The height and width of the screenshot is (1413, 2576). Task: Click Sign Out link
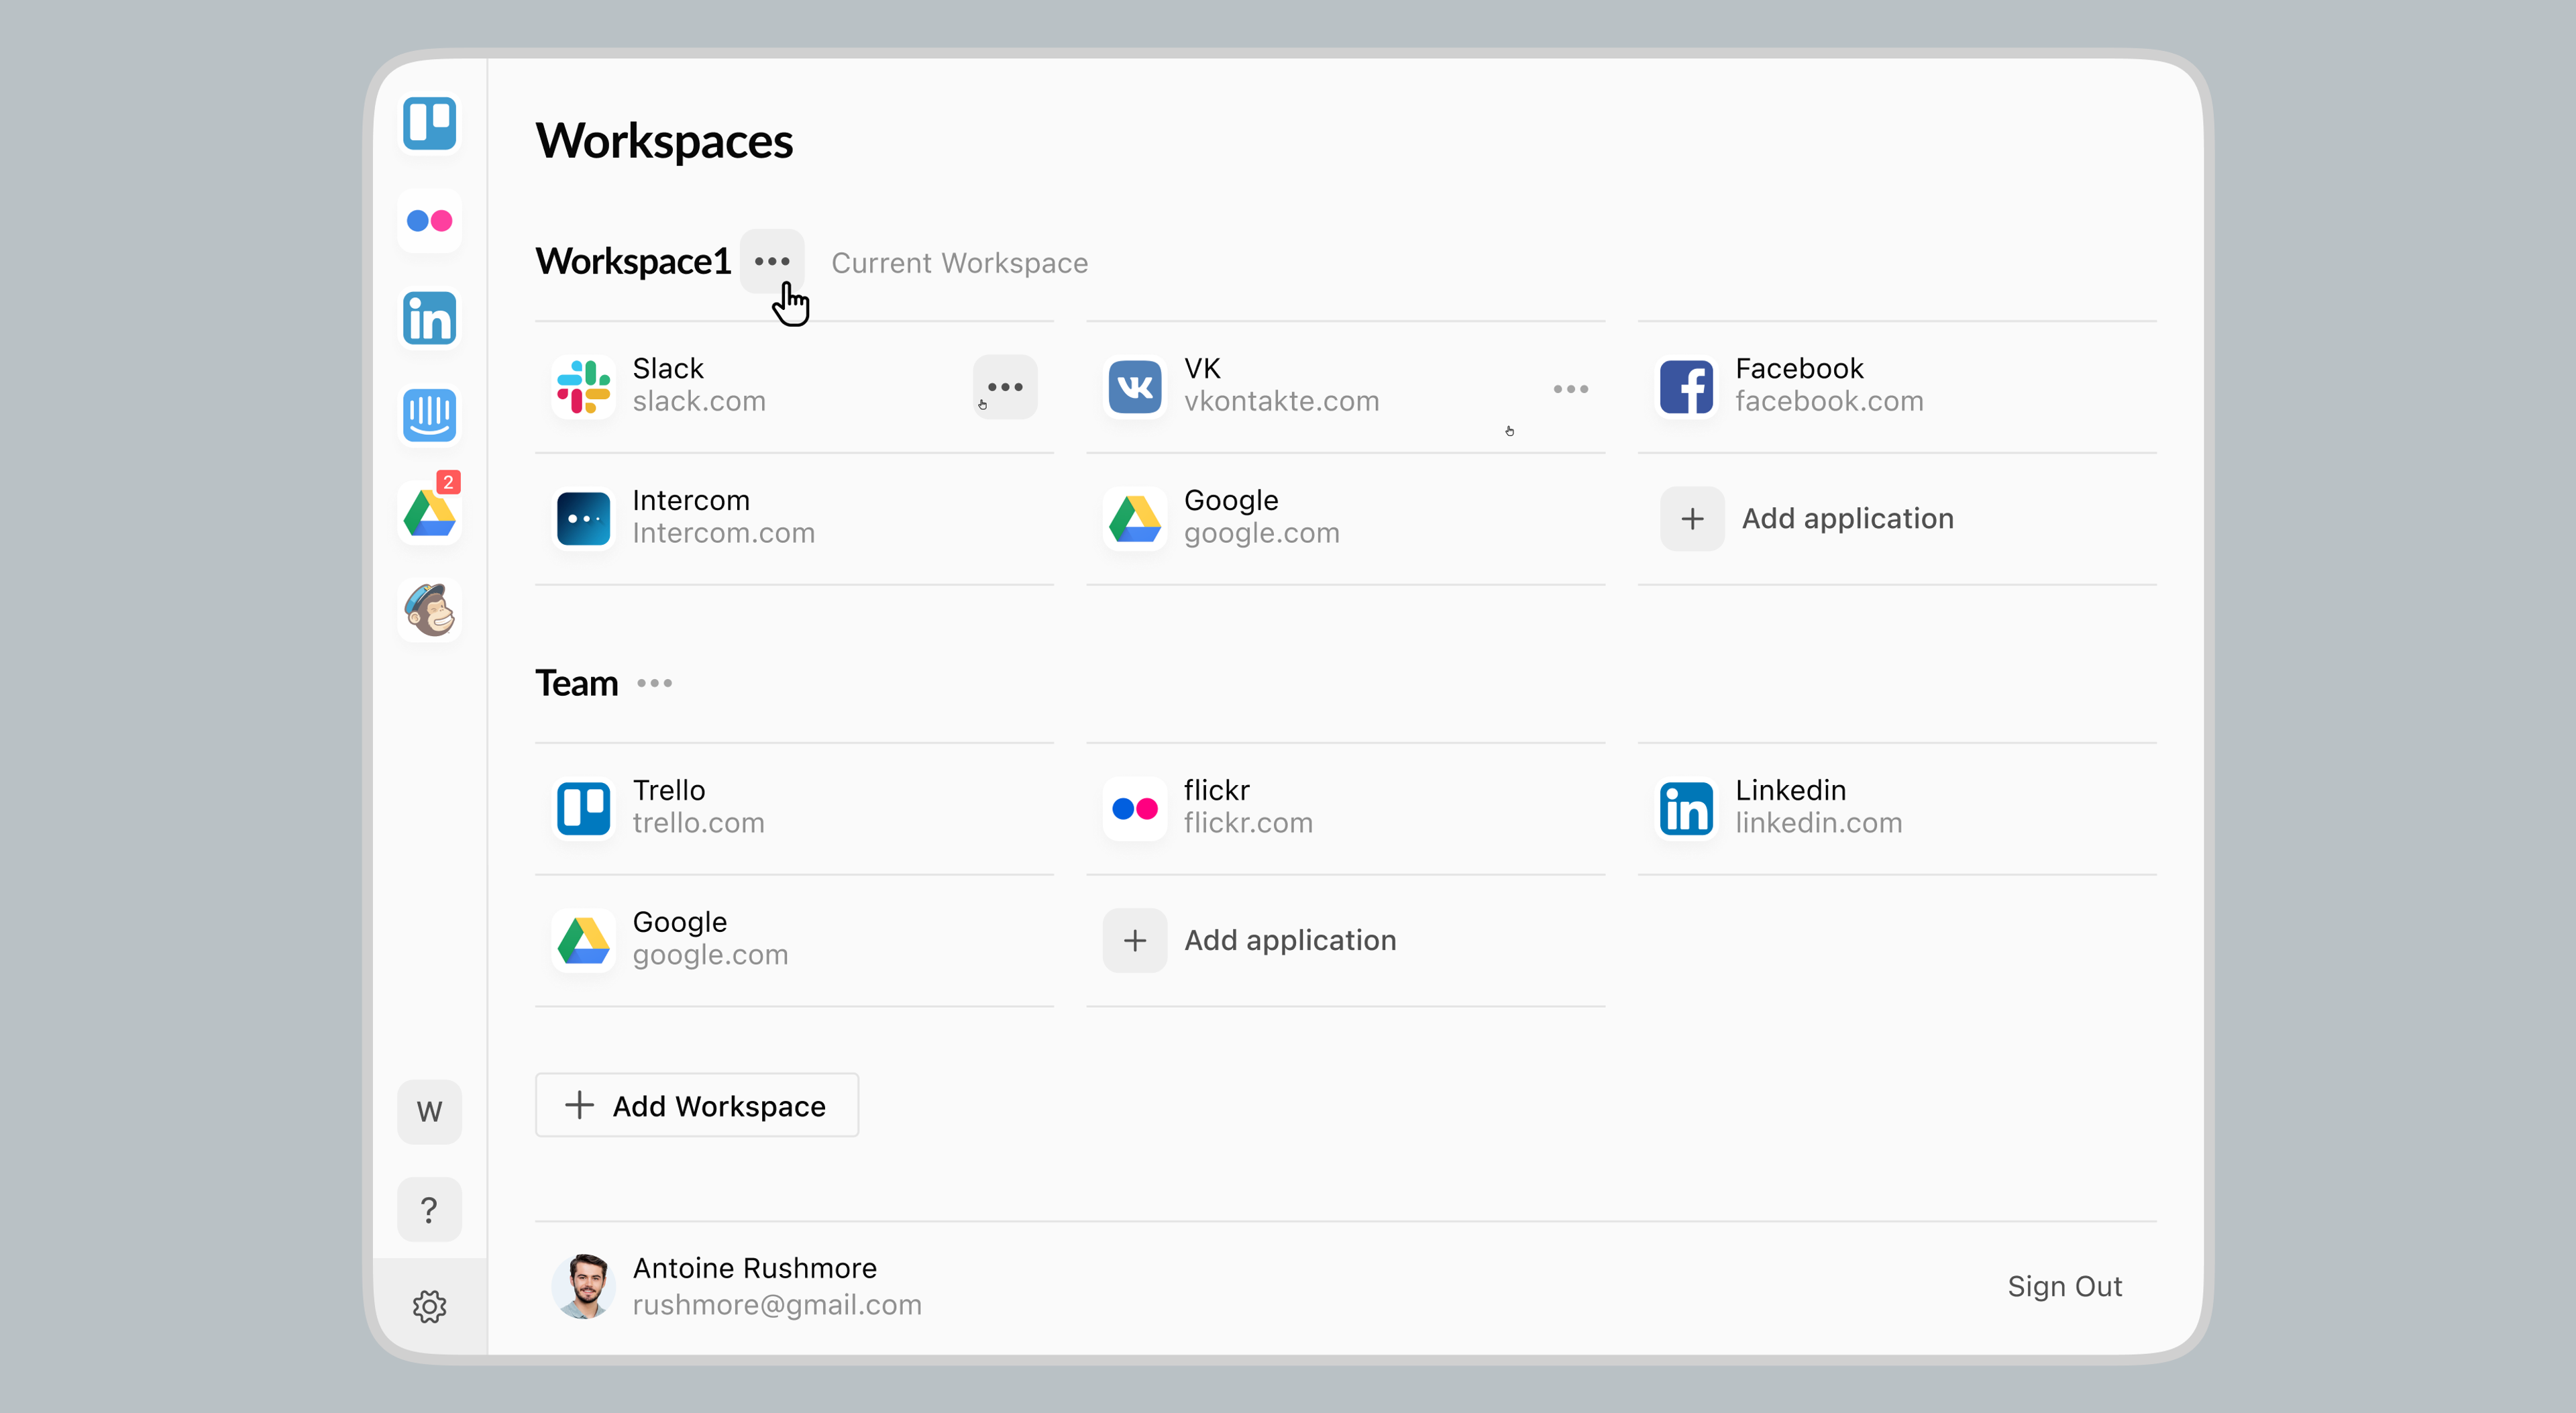[2064, 1286]
